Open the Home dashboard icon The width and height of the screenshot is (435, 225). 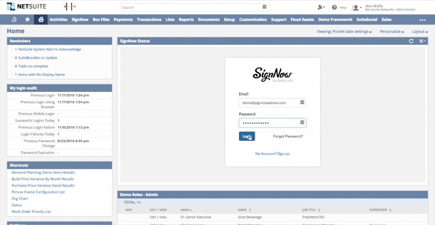[x=40, y=19]
